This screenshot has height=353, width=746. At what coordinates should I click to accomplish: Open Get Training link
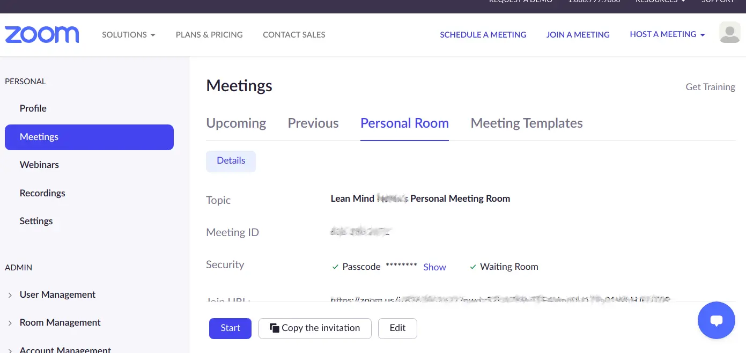pyautogui.click(x=710, y=87)
